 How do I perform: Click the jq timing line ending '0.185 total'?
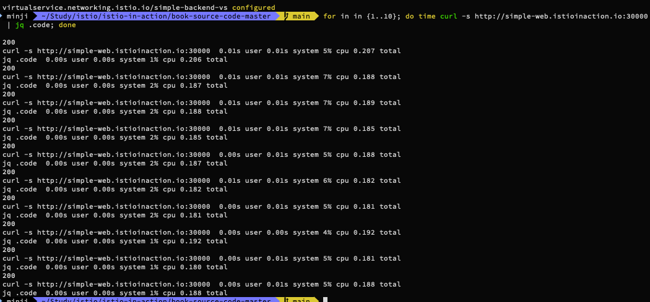pyautogui.click(x=115, y=137)
